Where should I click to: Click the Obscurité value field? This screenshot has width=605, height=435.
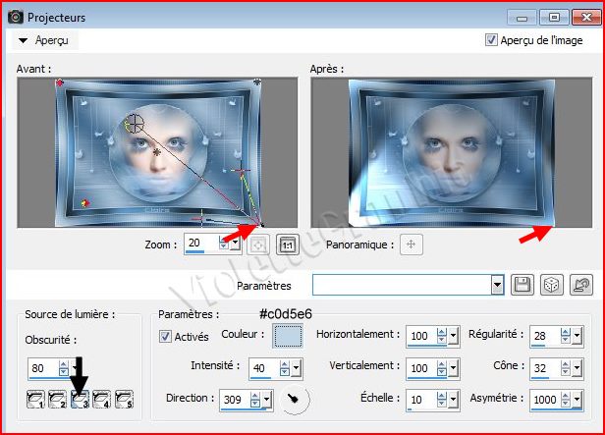click(x=42, y=370)
